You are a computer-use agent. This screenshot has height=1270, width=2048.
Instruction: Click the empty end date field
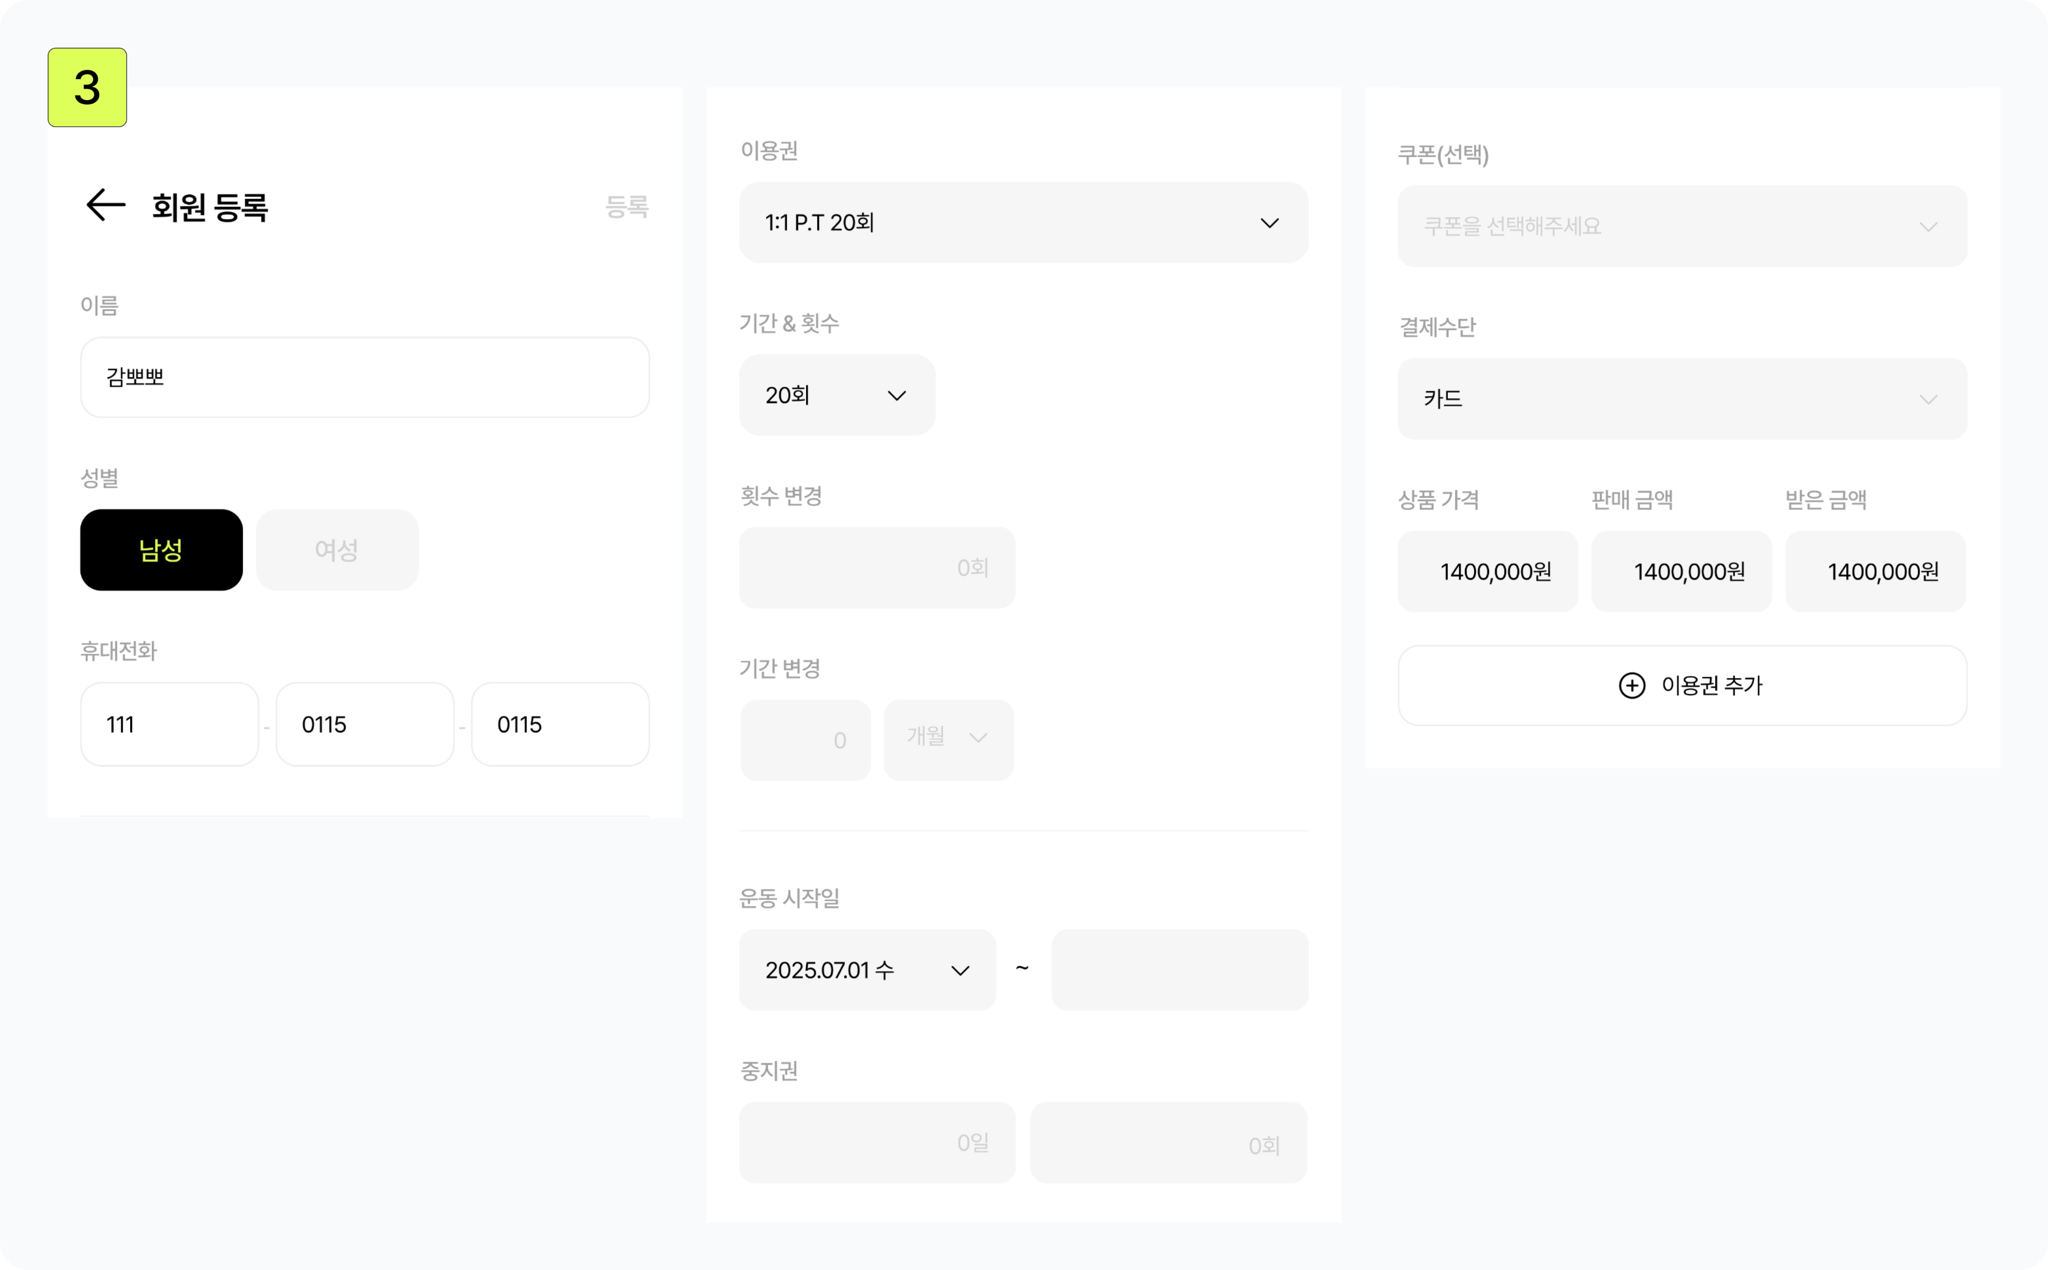pyautogui.click(x=1179, y=970)
